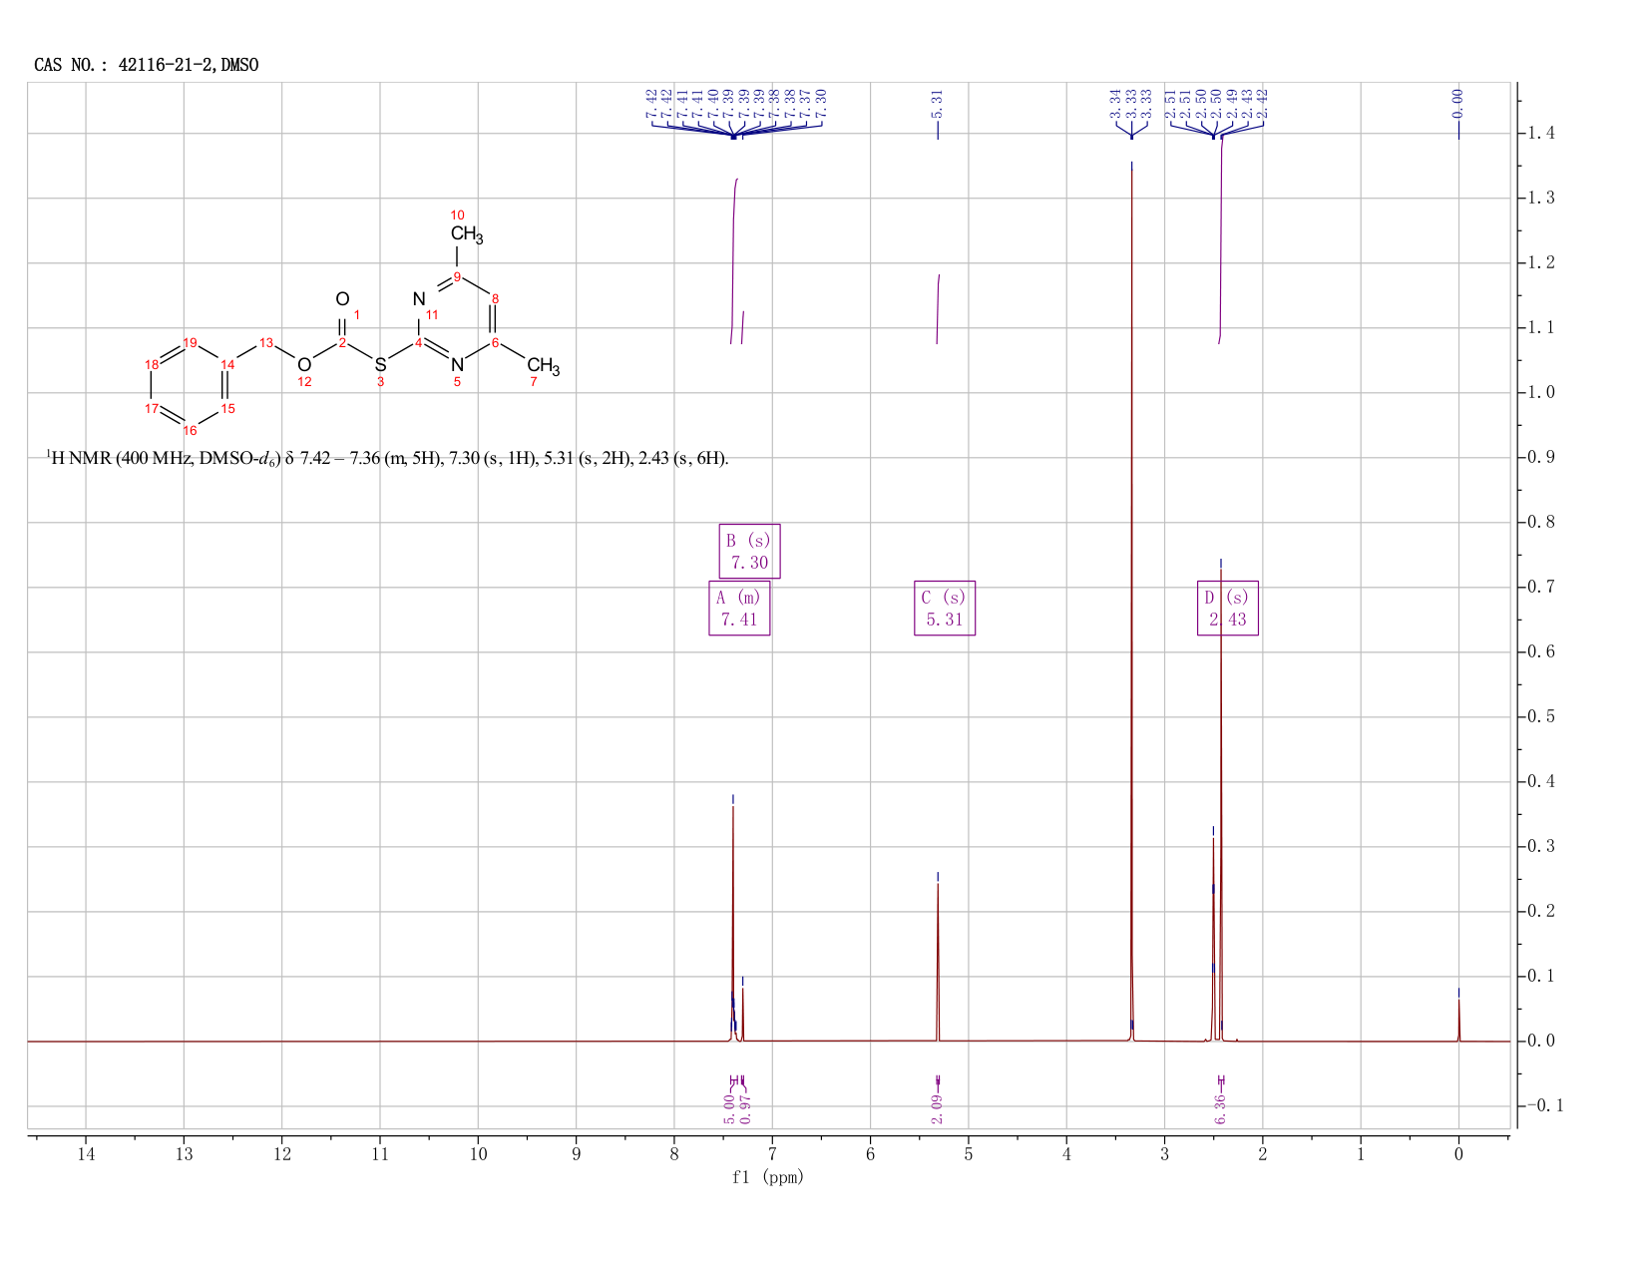Screen dimensions: 1646x1272
Task: Select multiplet box D (s) 2.43
Action: tap(1228, 609)
